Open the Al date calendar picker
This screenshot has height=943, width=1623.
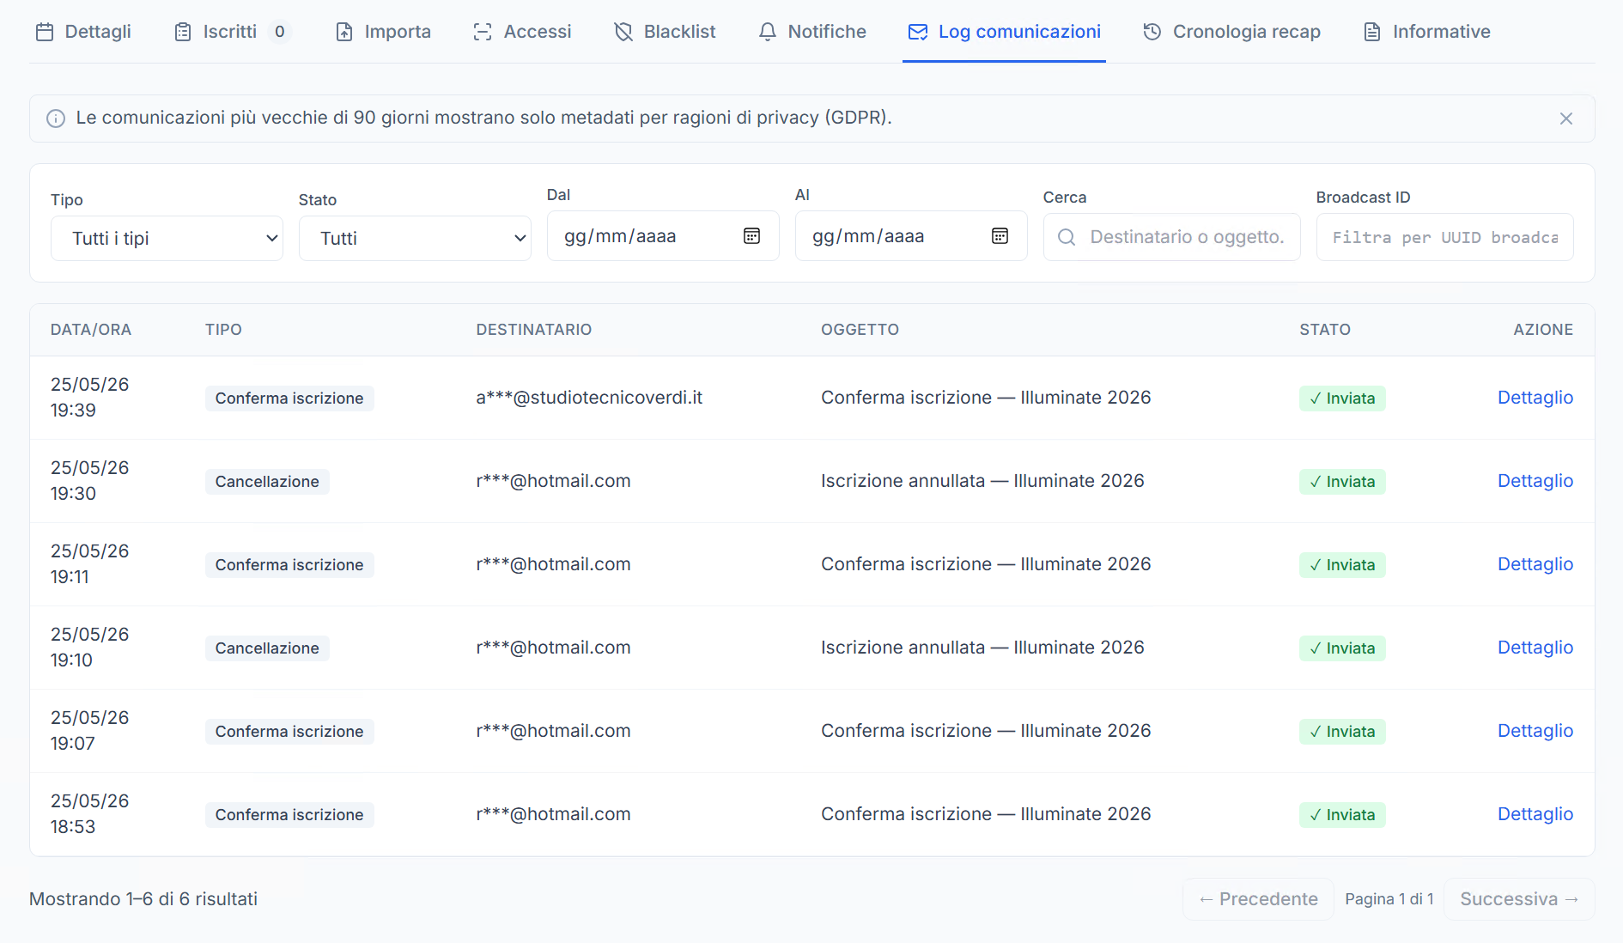(1000, 236)
